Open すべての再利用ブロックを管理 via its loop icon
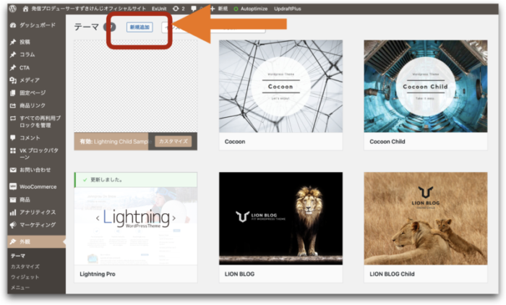Screen dimensions: 506x305 13,118
